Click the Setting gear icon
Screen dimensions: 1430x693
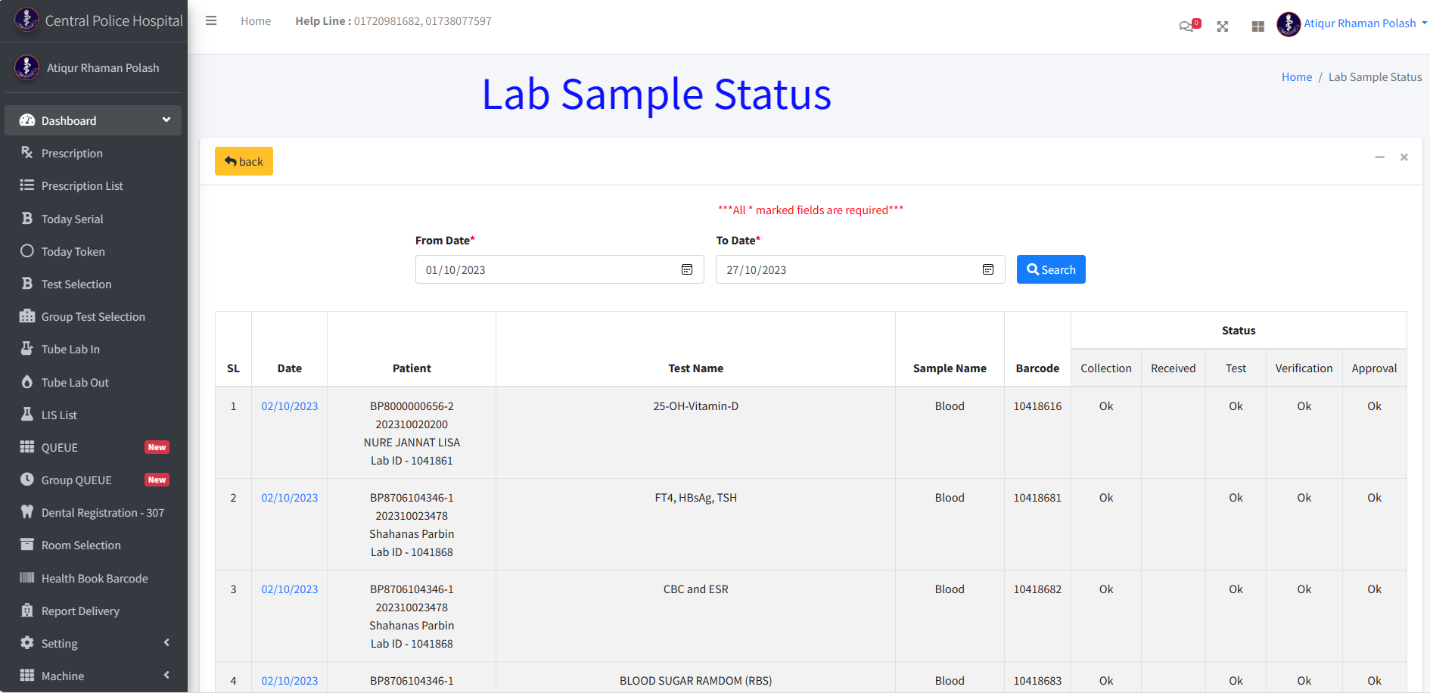click(x=27, y=643)
